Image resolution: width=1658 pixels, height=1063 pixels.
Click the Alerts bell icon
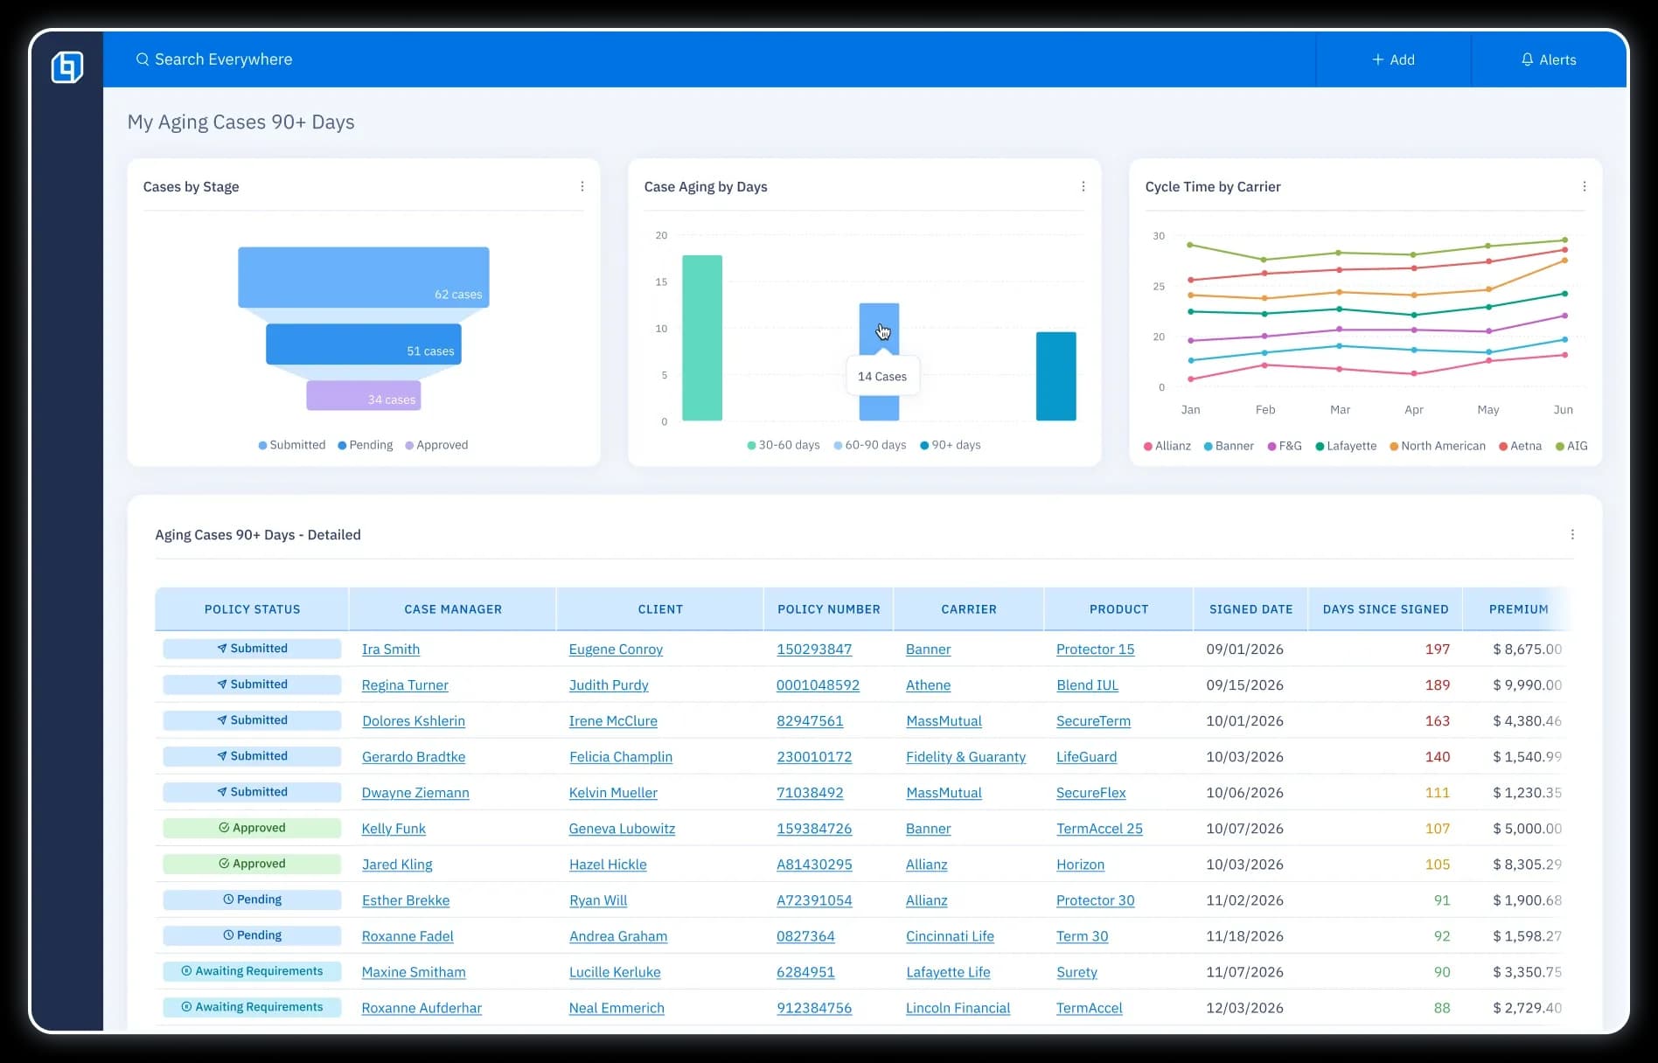[1527, 59]
